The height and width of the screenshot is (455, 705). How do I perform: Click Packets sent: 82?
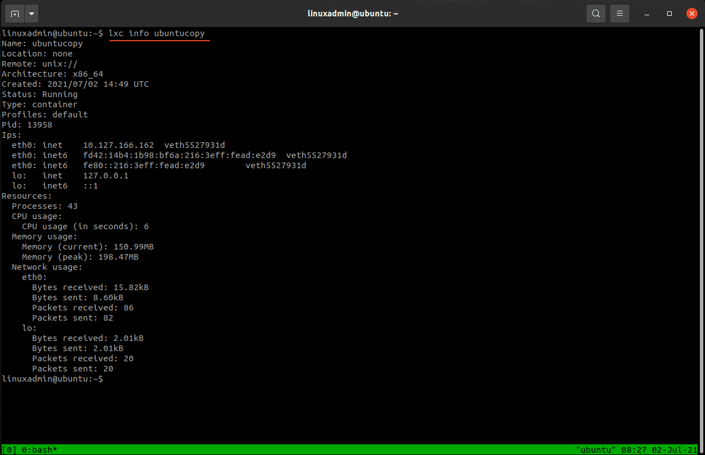coord(73,318)
